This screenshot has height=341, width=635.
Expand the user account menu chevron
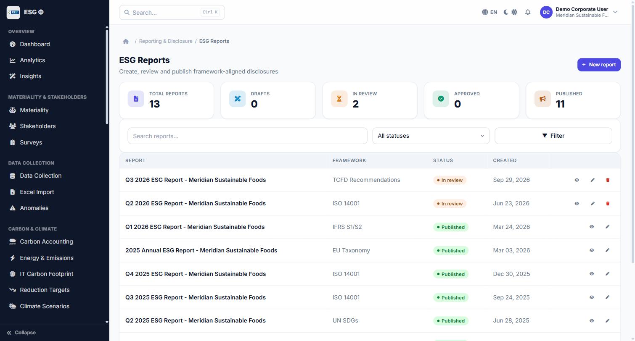[615, 12]
